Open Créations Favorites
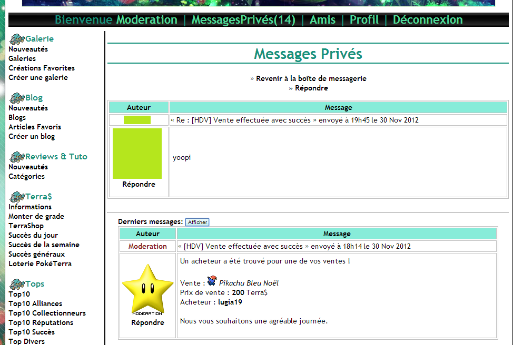This screenshot has width=513, height=345. (42, 68)
